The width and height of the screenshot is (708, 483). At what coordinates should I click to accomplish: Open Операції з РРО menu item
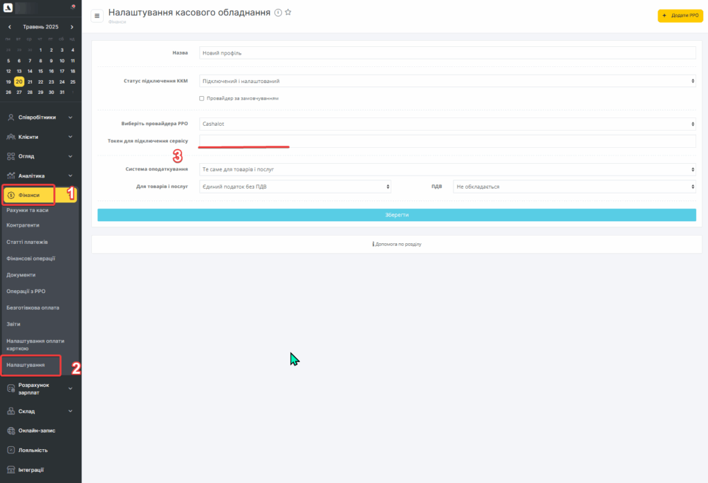coord(26,292)
